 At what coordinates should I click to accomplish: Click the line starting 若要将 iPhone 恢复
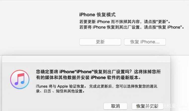pyautogui.click(x=132, y=27)
